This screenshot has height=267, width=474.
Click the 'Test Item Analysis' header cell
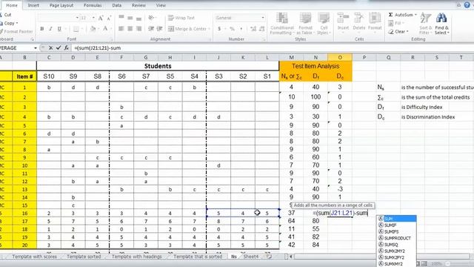pyautogui.click(x=316, y=66)
